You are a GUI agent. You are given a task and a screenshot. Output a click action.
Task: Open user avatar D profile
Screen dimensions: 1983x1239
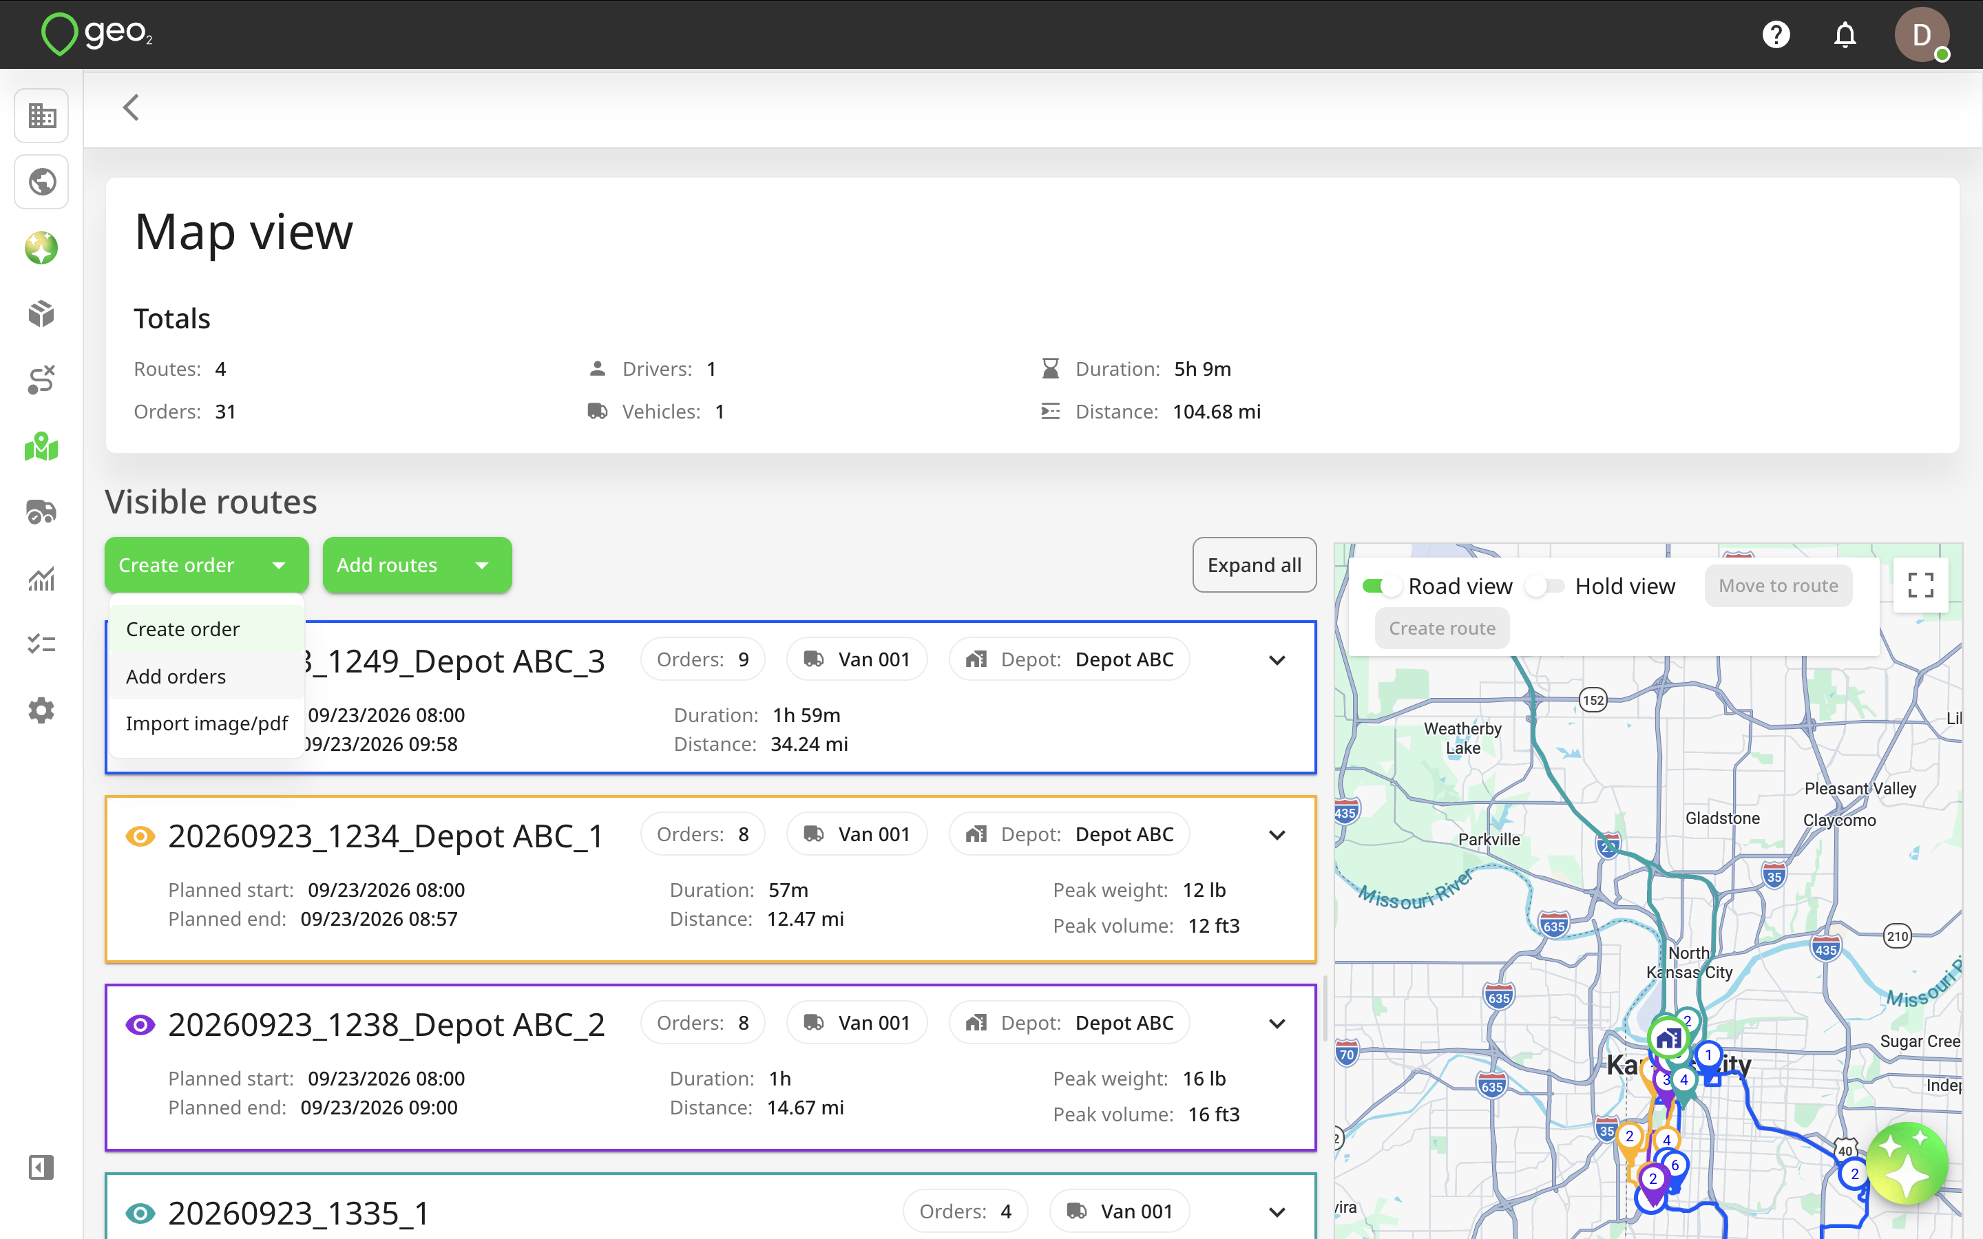pos(1922,34)
